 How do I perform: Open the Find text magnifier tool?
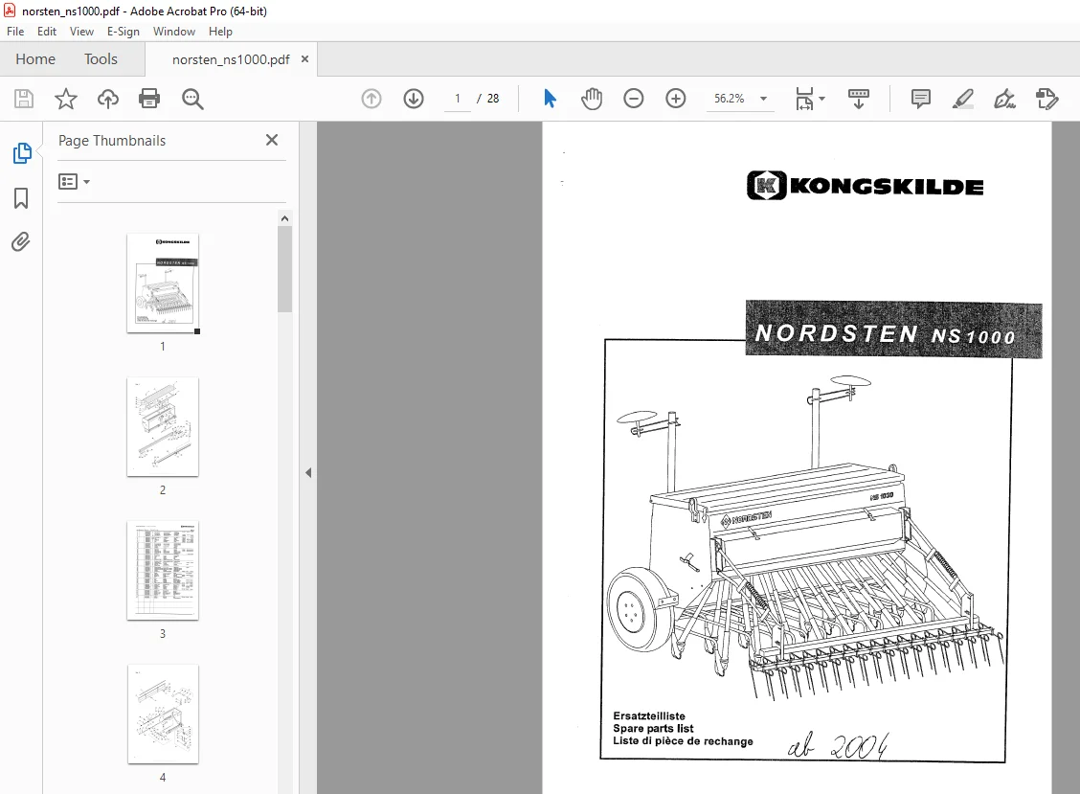tap(192, 99)
